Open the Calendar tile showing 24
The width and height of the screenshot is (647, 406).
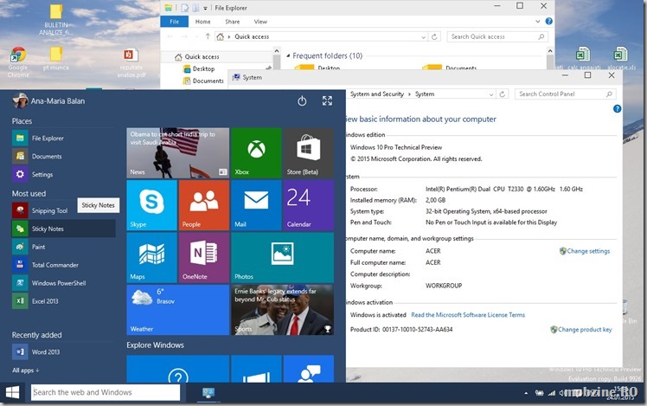pyautogui.click(x=308, y=205)
